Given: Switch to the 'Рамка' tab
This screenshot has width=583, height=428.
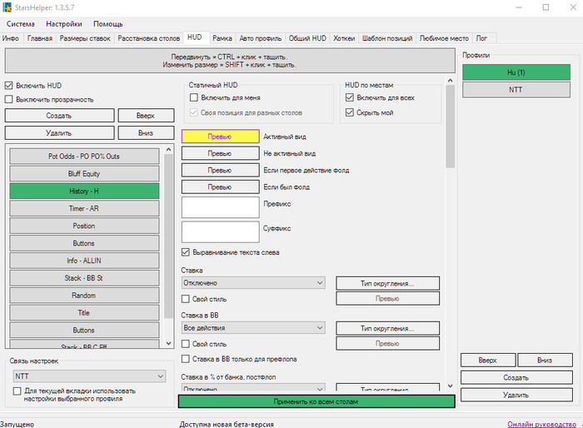Looking at the screenshot, I should pyautogui.click(x=222, y=38).
